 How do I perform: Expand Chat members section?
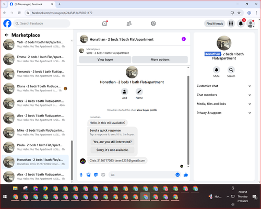click(x=224, y=95)
